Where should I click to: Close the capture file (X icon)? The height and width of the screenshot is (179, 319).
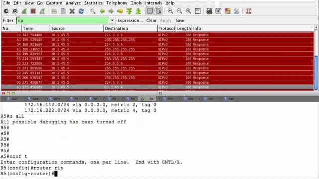(x=72, y=11)
